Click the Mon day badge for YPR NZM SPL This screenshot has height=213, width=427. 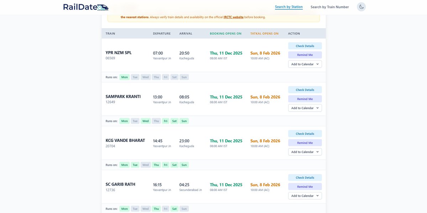[125, 77]
